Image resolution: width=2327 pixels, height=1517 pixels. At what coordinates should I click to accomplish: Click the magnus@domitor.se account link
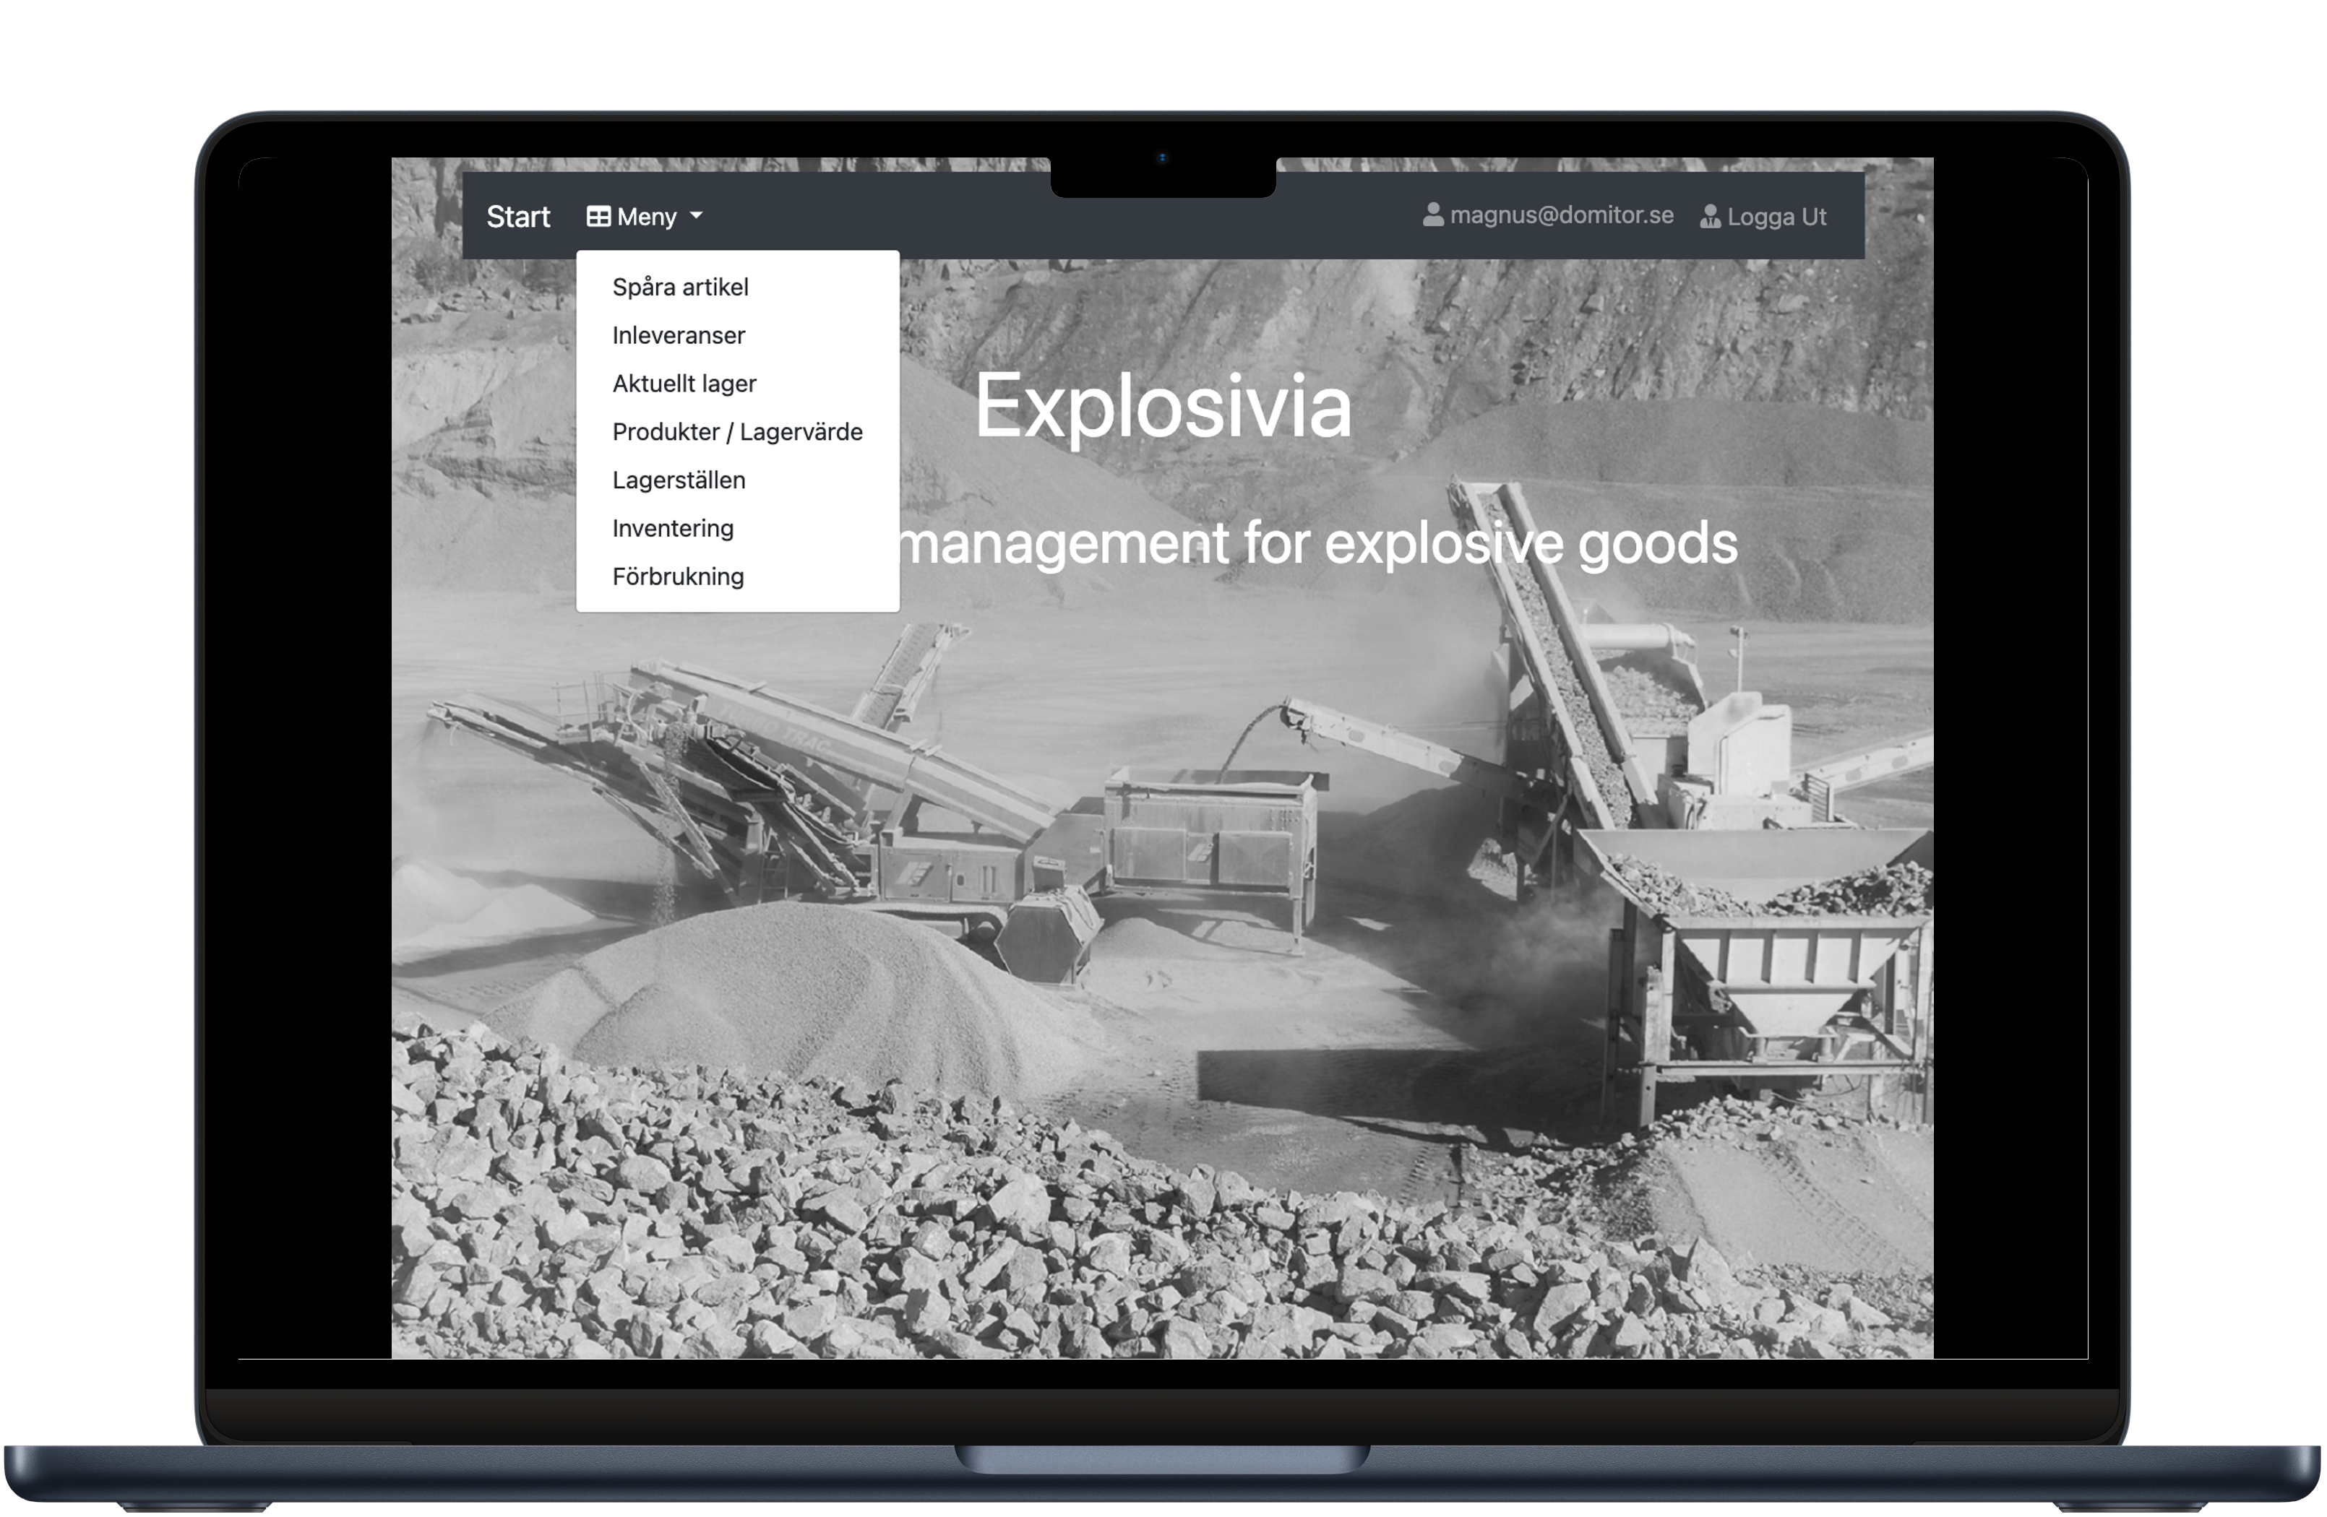[1562, 215]
